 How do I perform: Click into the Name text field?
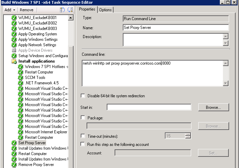(x=175, y=28)
